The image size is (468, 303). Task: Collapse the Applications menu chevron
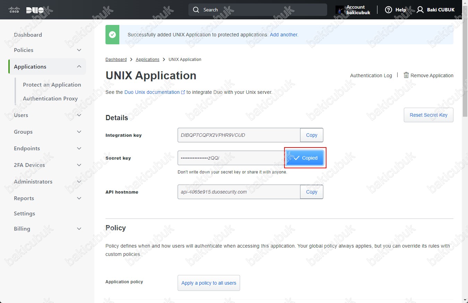point(79,66)
